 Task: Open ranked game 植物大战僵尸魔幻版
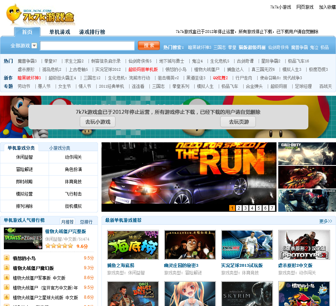click(33, 268)
